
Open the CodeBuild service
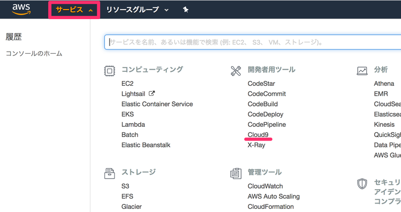263,104
